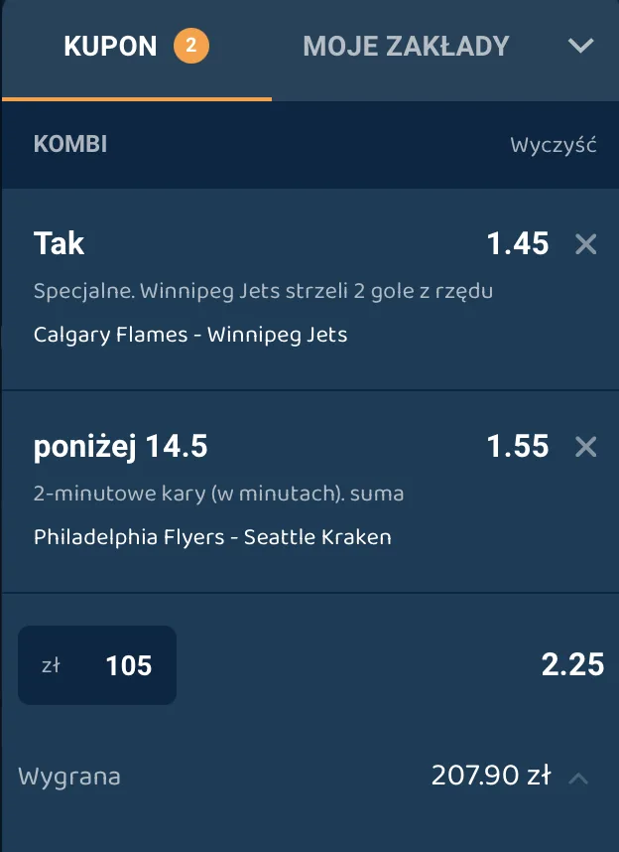Collapse the coupon panel with top chevron

581,46
